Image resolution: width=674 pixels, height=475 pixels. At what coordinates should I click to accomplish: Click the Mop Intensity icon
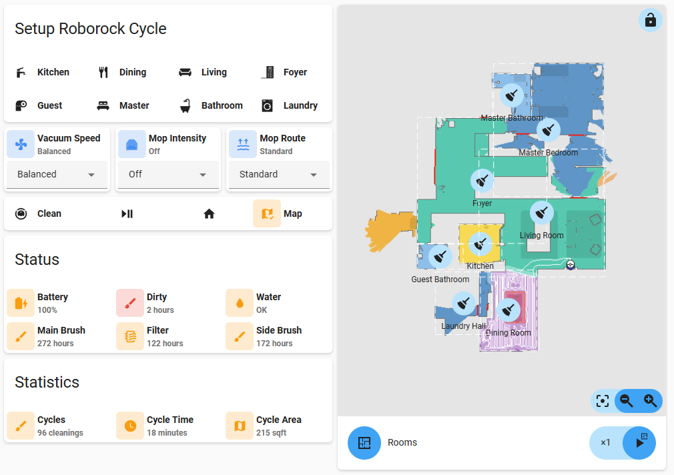pos(132,144)
